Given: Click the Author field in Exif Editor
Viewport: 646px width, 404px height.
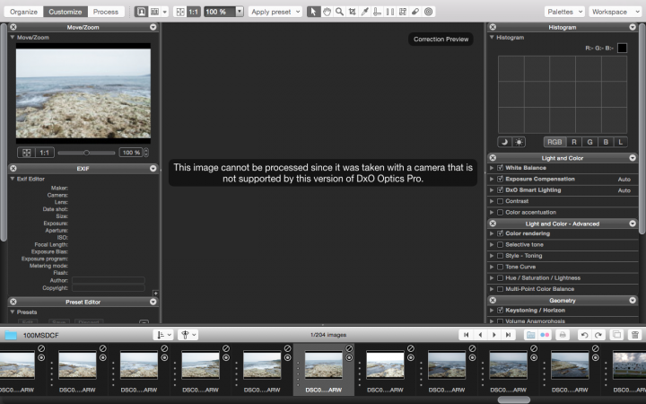Looking at the screenshot, I should coord(109,280).
